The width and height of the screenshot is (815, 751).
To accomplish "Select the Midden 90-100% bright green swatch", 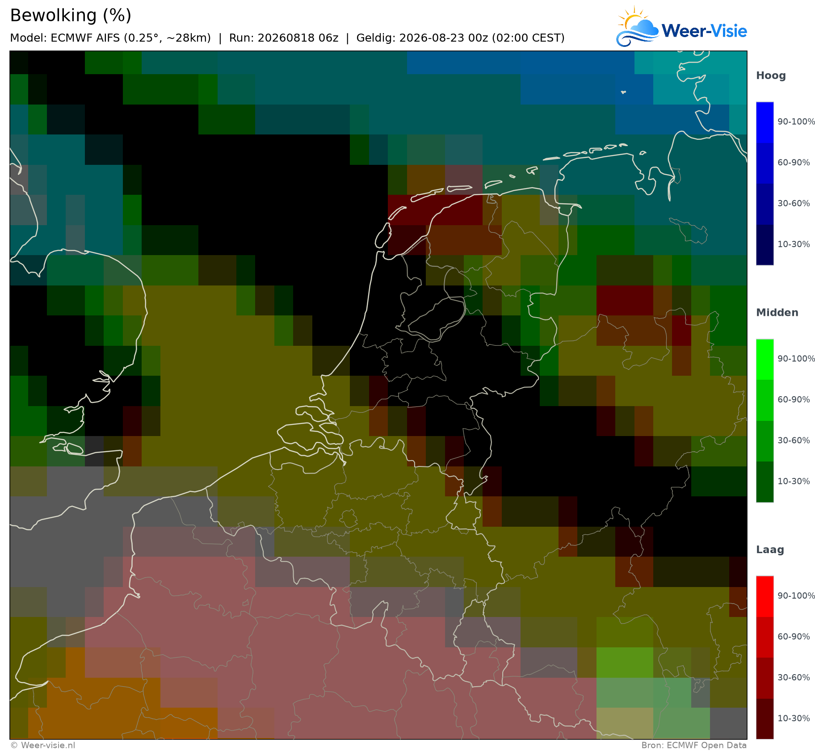I will 765,360.
